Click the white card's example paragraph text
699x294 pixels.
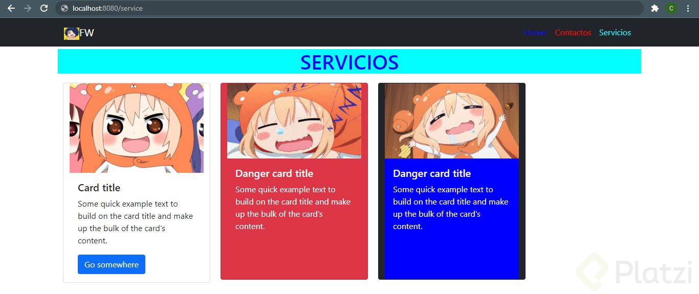[x=136, y=222]
